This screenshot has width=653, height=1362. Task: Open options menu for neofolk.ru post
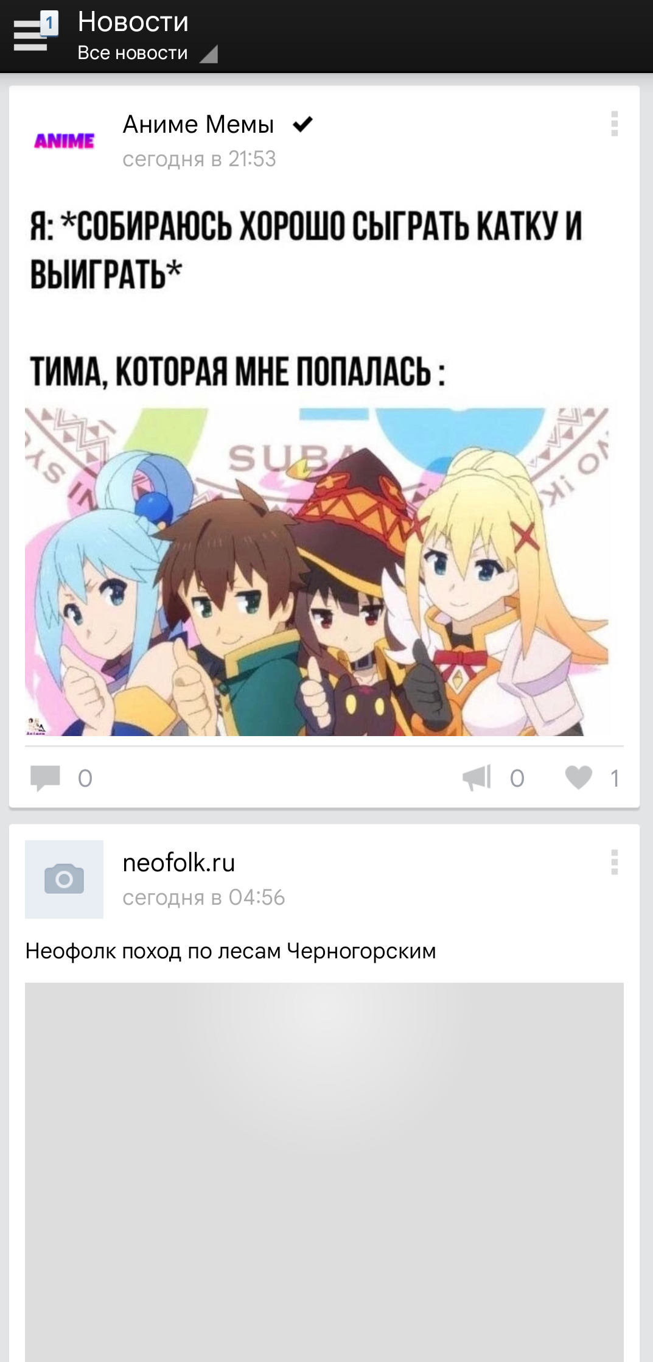(614, 862)
